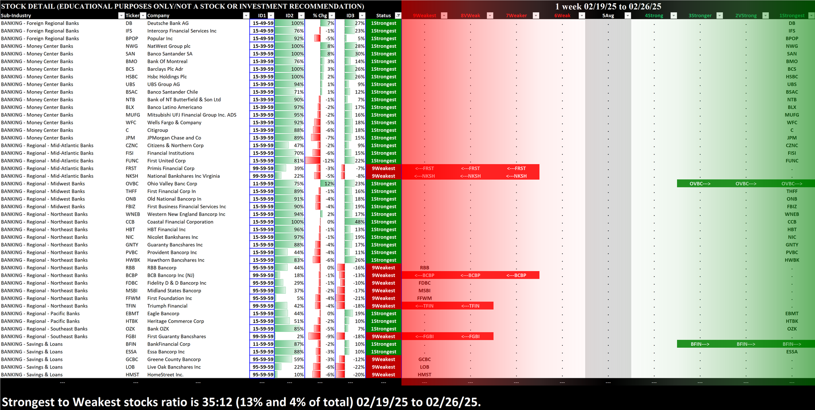Click the ID1 cell 11-59-59 for BankFinancial Corp
The height and width of the screenshot is (410, 815).
click(262, 344)
